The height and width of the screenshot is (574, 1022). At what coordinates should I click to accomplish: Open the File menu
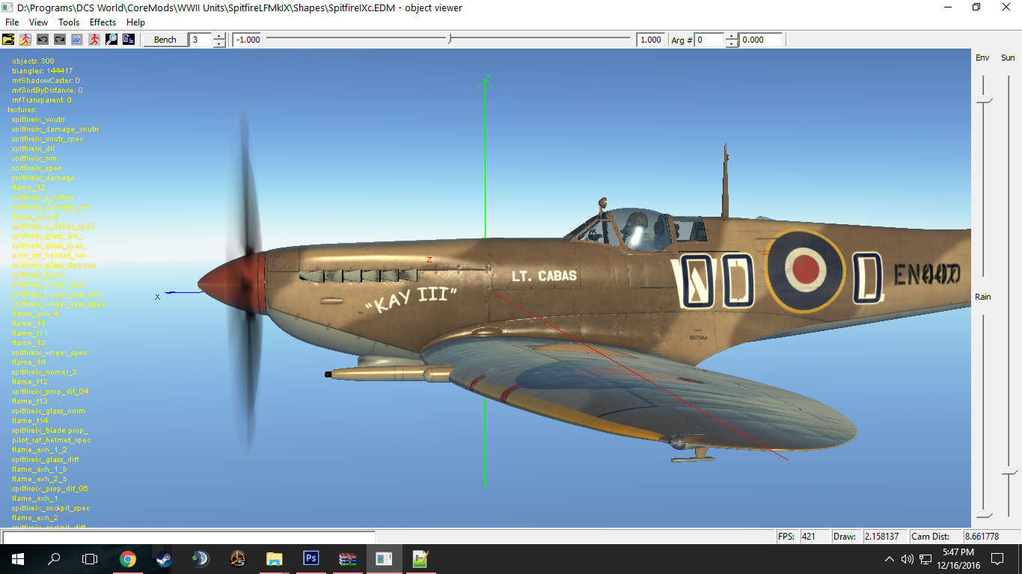tap(12, 22)
